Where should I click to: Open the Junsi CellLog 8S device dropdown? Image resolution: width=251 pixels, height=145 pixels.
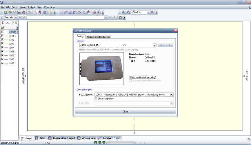[x=154, y=45]
